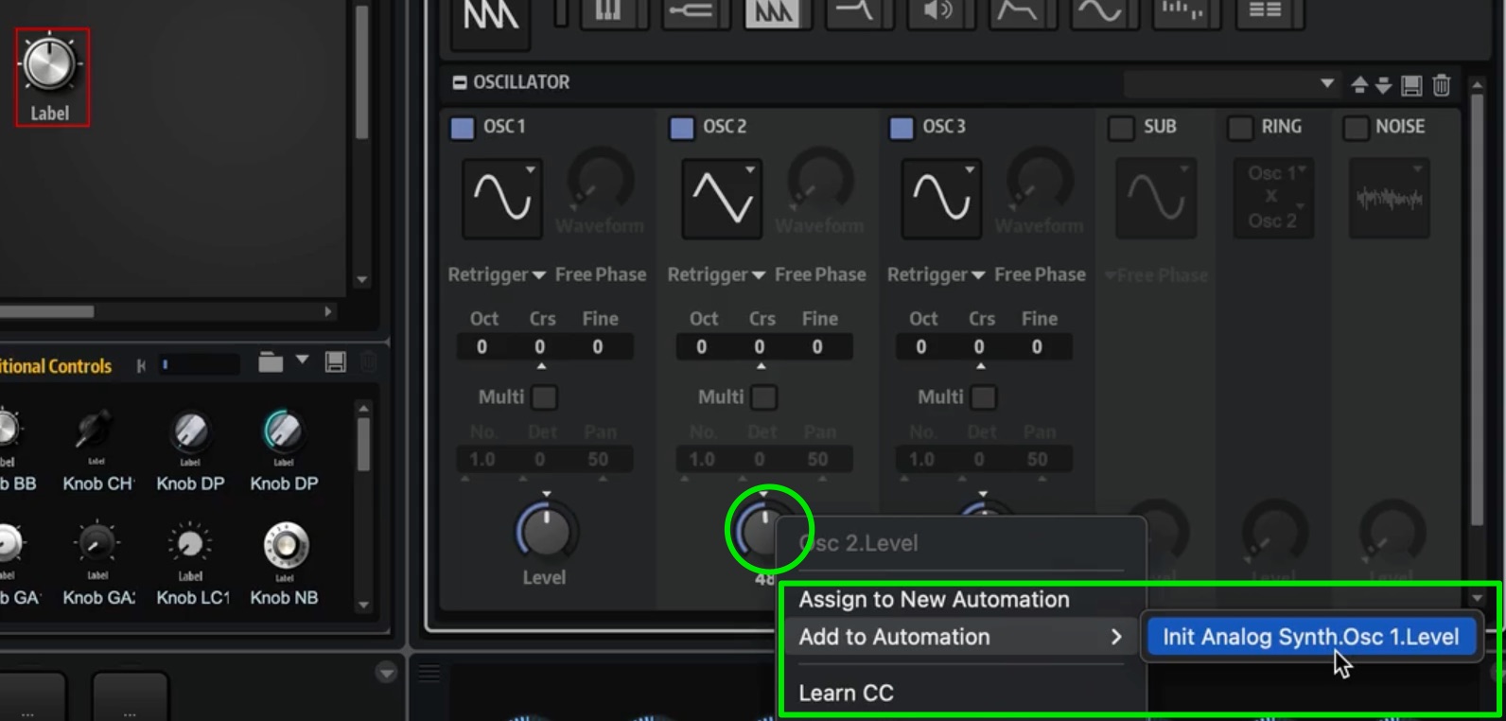The image size is (1506, 721).
Task: Toggle the OSC 1 enable button
Action: (463, 128)
